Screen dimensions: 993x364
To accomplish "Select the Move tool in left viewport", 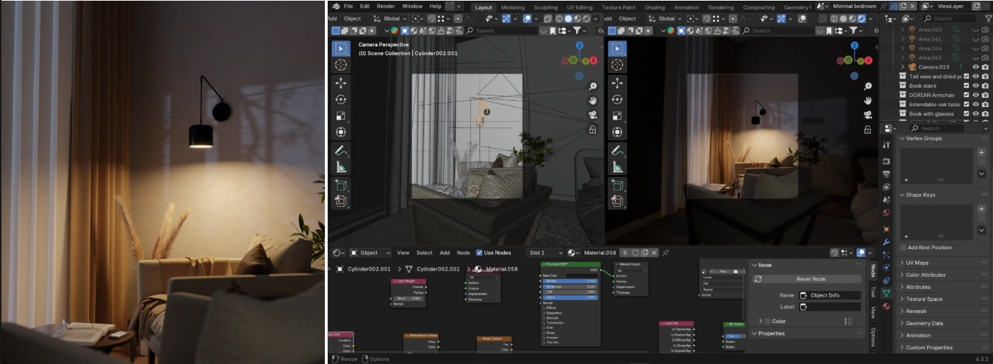I will [x=341, y=83].
